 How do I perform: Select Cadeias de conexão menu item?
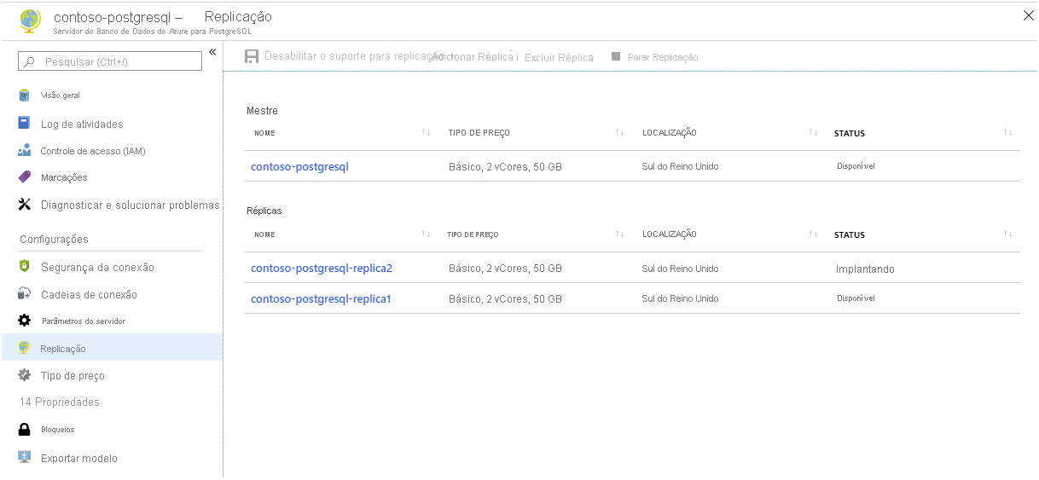(x=89, y=294)
